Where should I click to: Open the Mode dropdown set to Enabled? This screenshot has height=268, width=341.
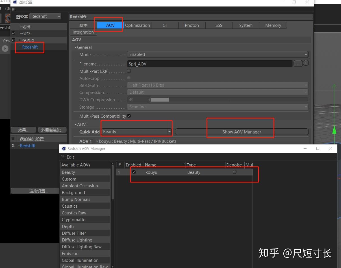218,54
